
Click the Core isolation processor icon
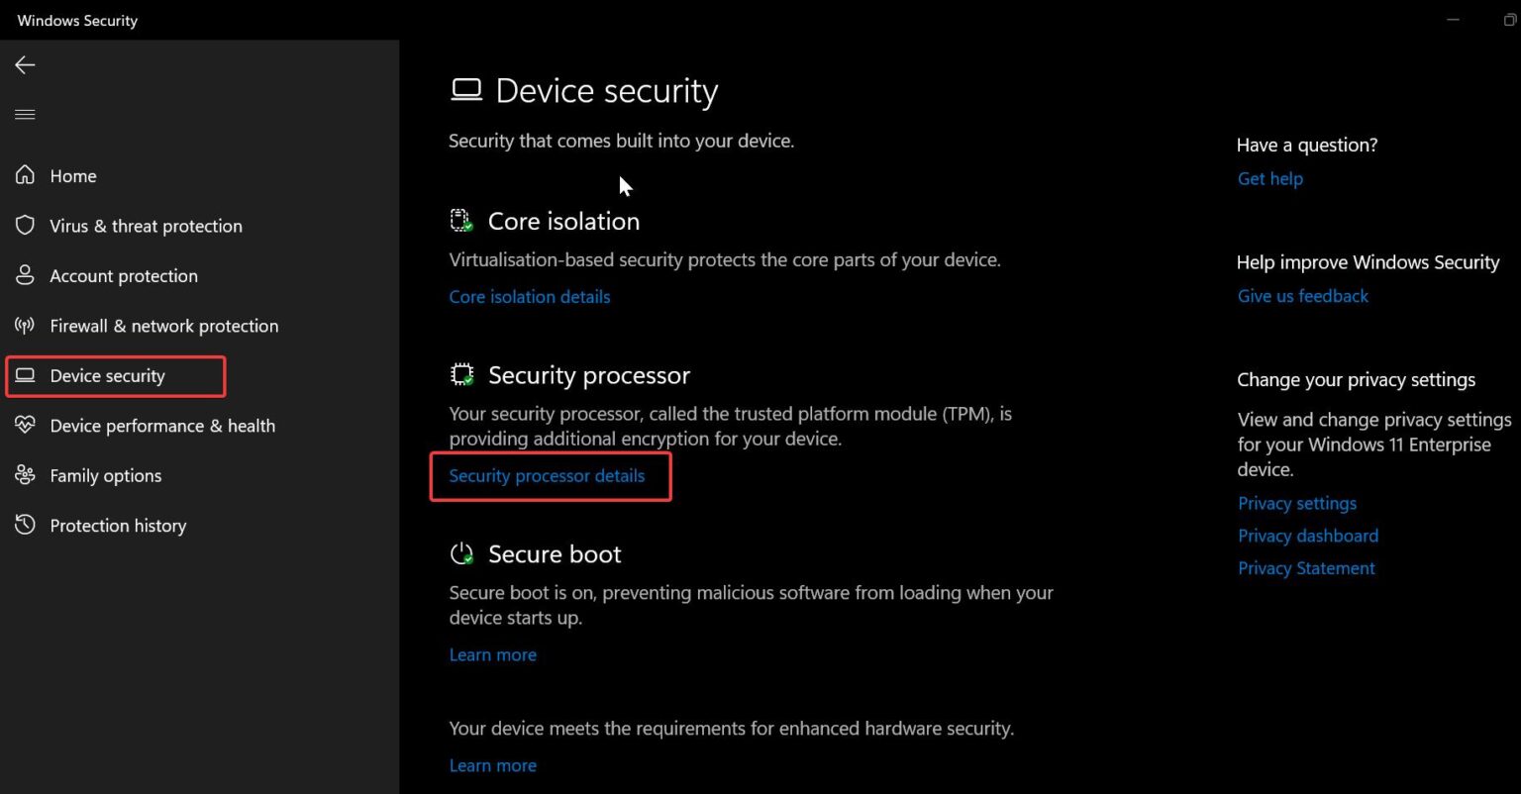[x=460, y=220]
